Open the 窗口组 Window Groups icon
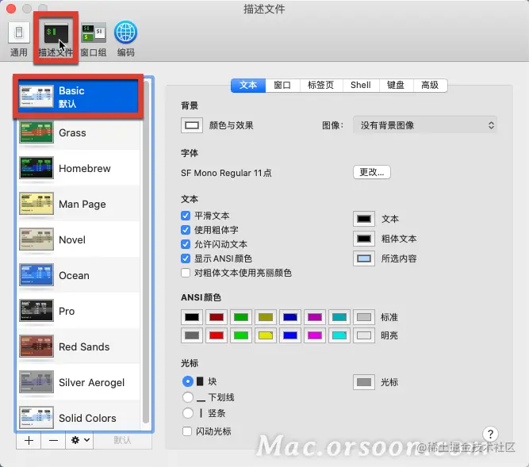The height and width of the screenshot is (467, 529). 94,33
